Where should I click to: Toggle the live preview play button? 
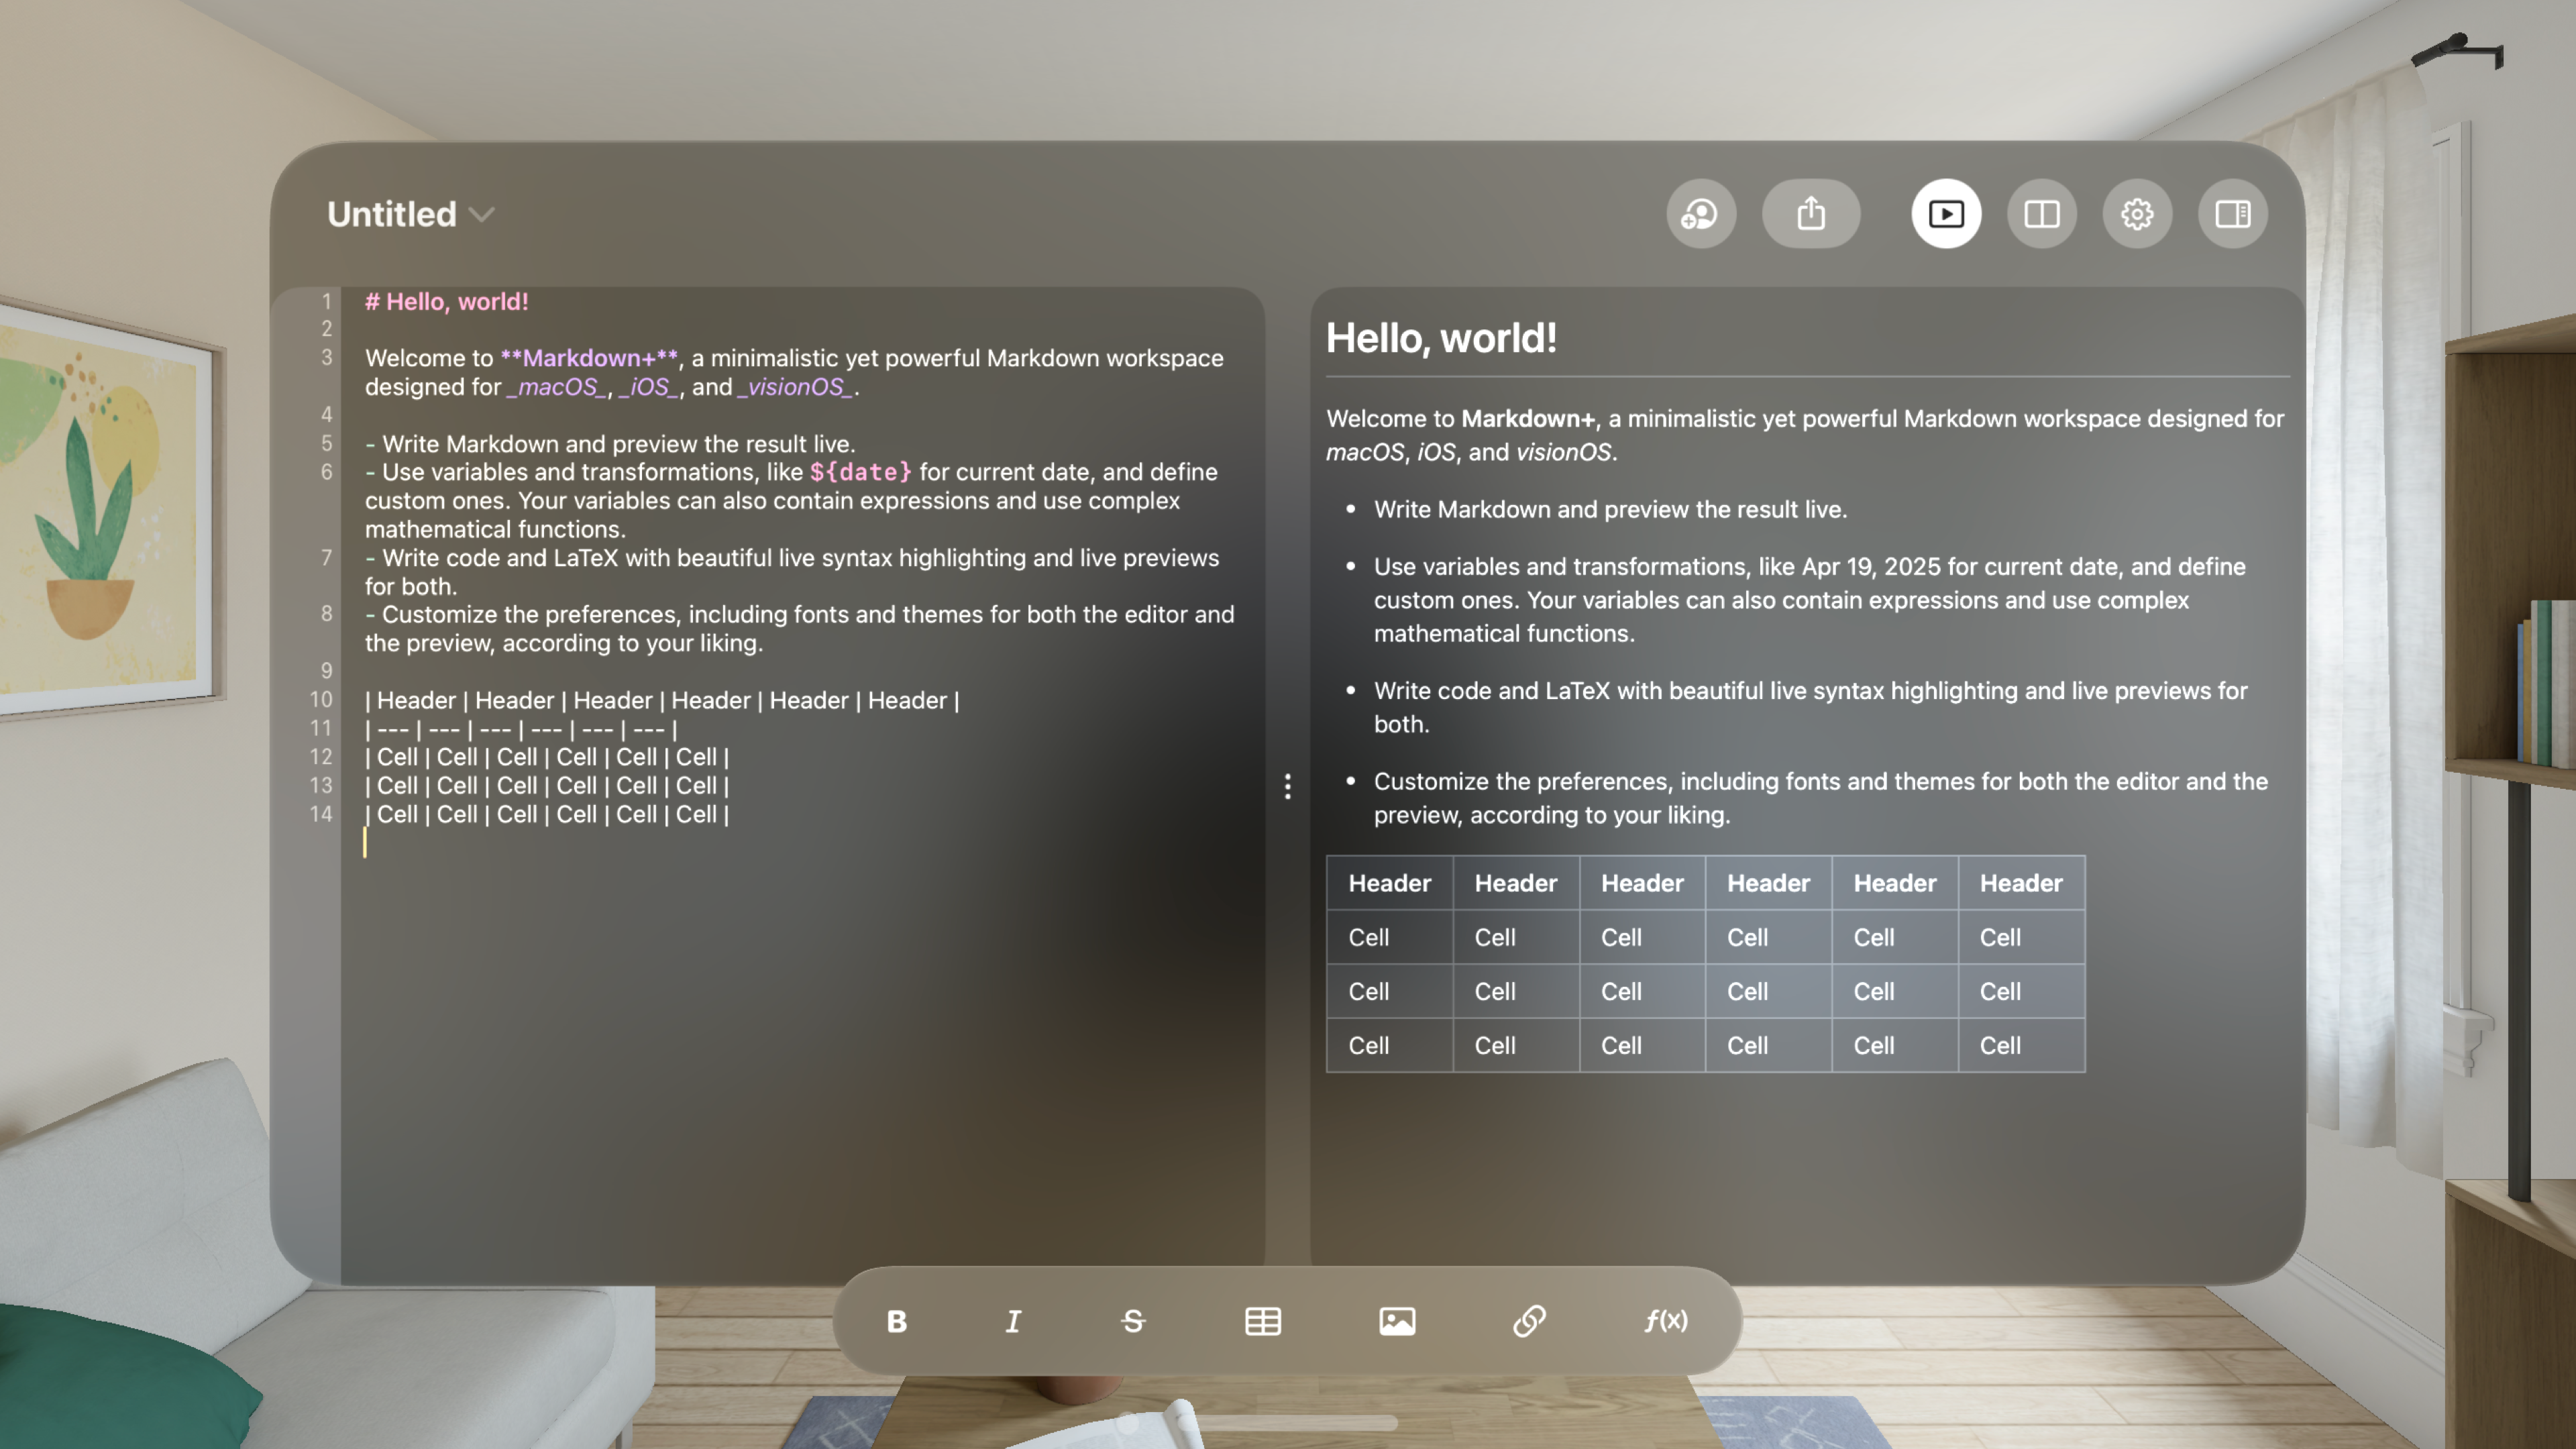coord(1946,213)
